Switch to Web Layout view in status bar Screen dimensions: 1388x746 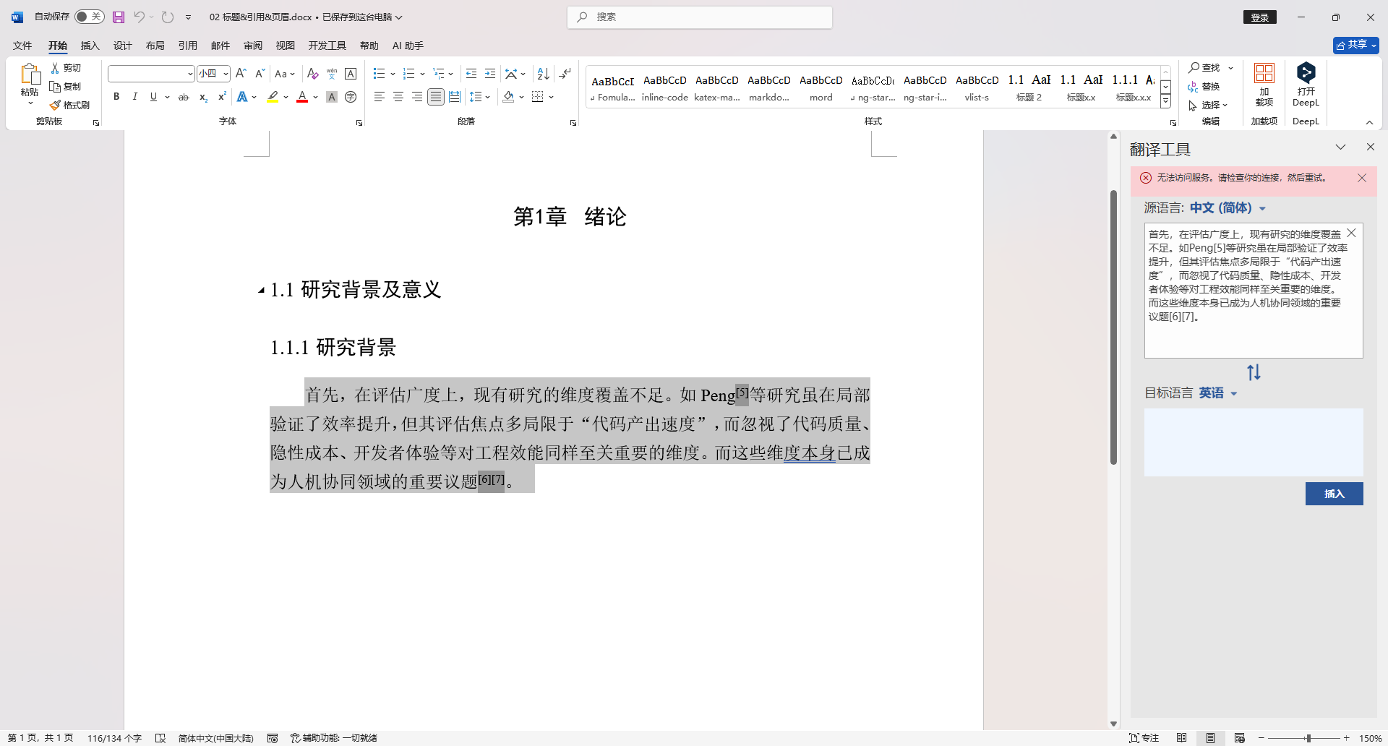tap(1239, 738)
